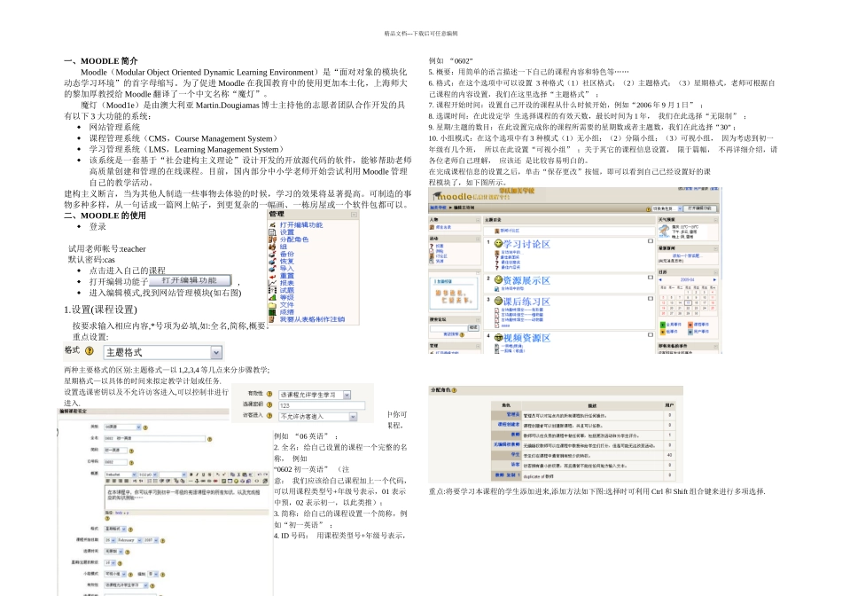
Task: Click the 试题 questions icon in 管理 block
Action: [273, 290]
